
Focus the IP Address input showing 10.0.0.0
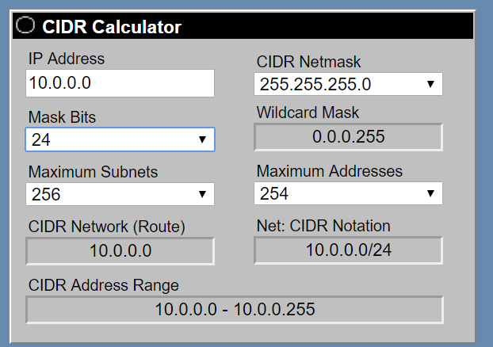pos(120,83)
